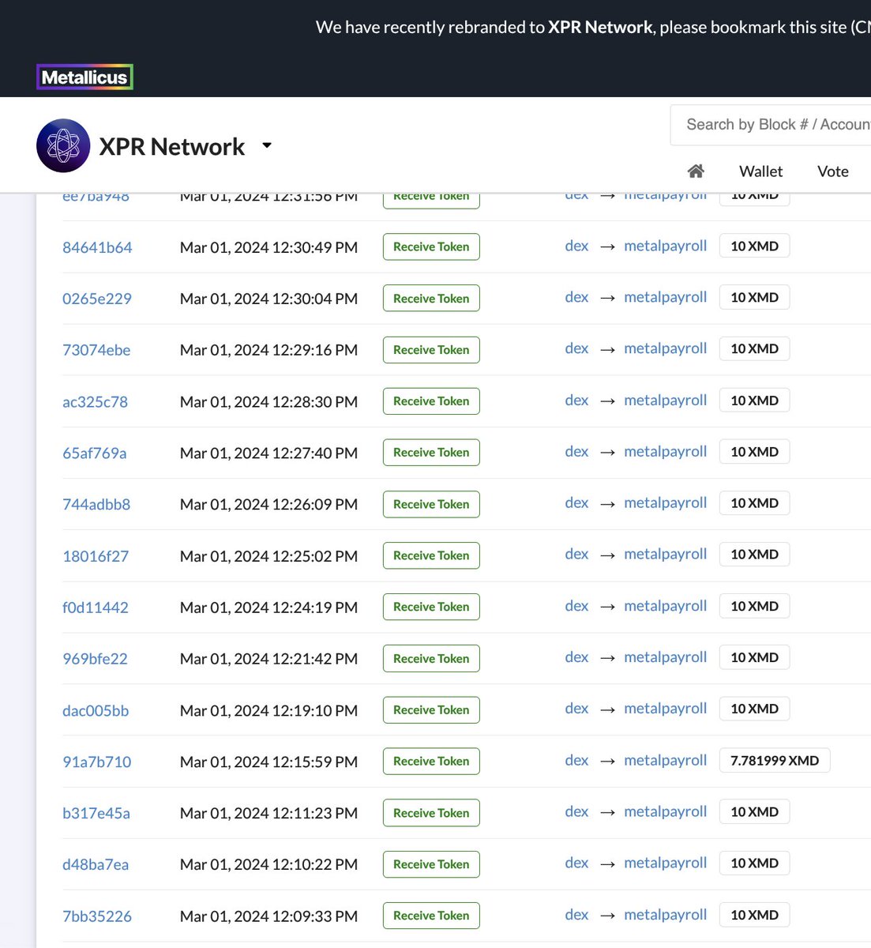Open metalpayroll in the dac005bb row
Viewport: 871px width, 948px height.
tap(666, 709)
